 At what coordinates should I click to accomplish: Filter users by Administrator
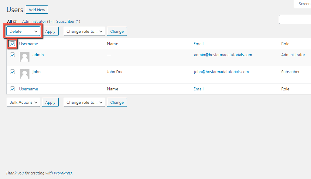[x=34, y=22]
